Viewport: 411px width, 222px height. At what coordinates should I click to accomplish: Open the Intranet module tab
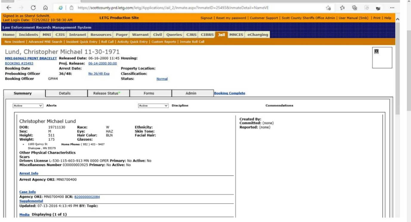point(78,35)
